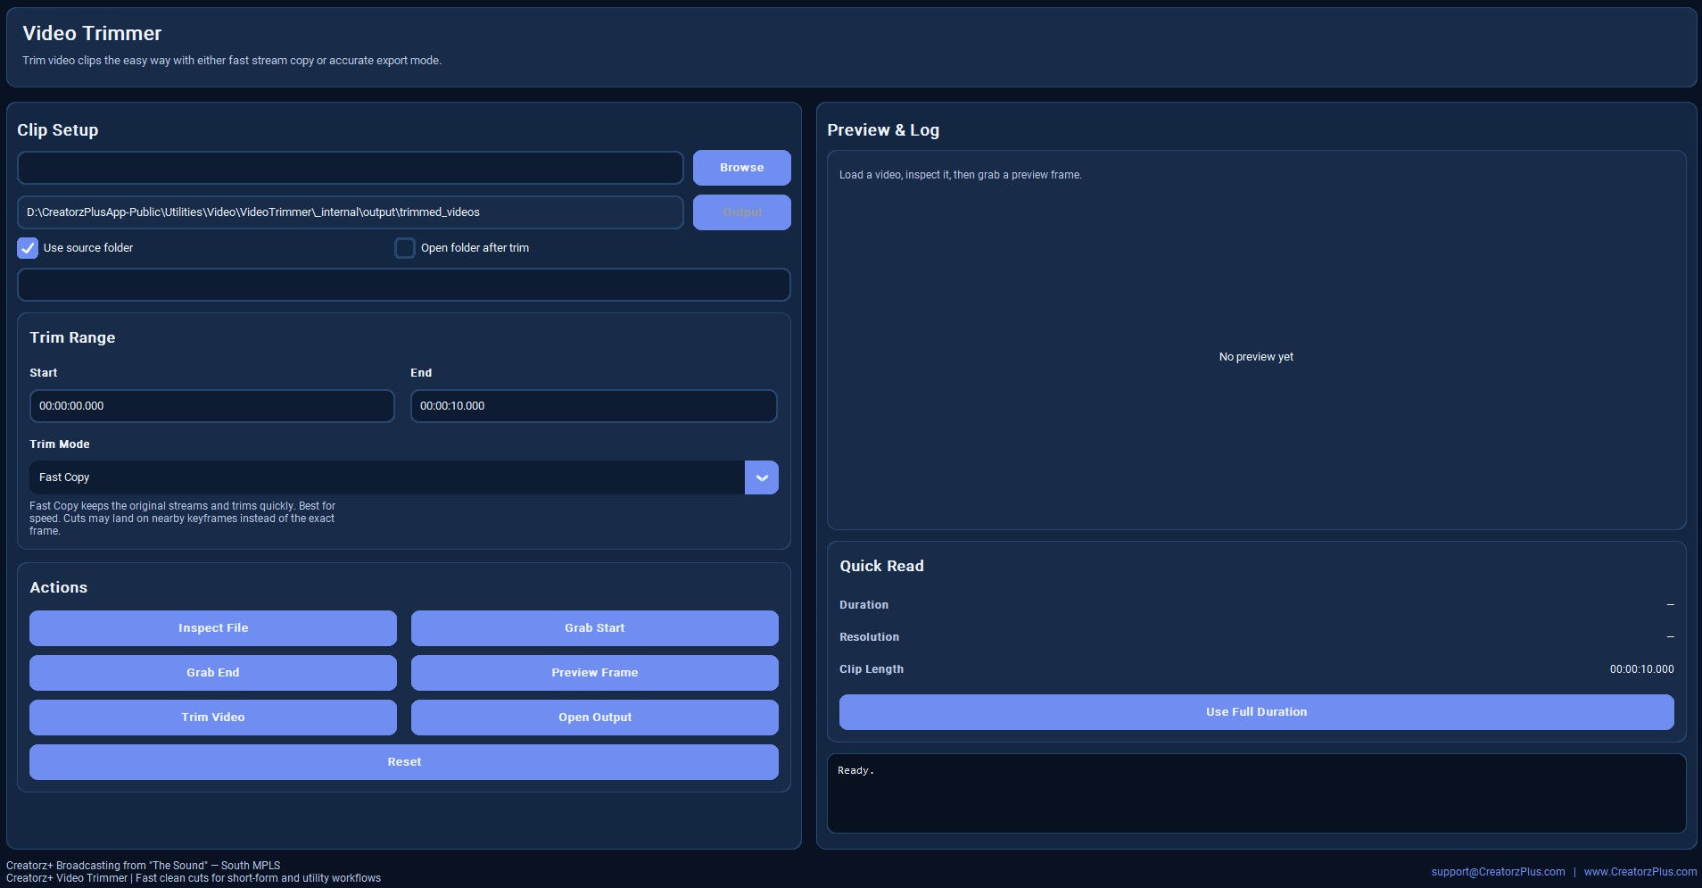The image size is (1702, 888).
Task: Click Grab Start to capture start time
Action: [x=594, y=627]
